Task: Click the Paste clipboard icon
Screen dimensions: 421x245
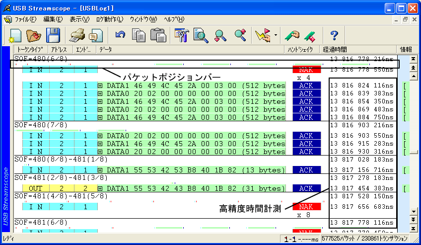Action: [158, 35]
